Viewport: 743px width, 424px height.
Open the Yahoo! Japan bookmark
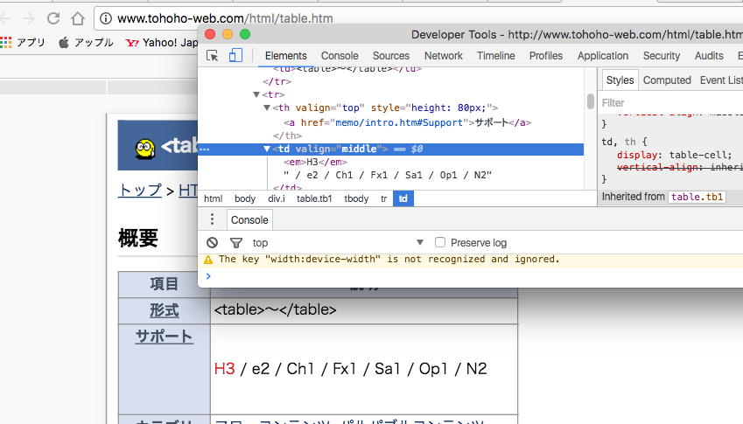coord(162,43)
